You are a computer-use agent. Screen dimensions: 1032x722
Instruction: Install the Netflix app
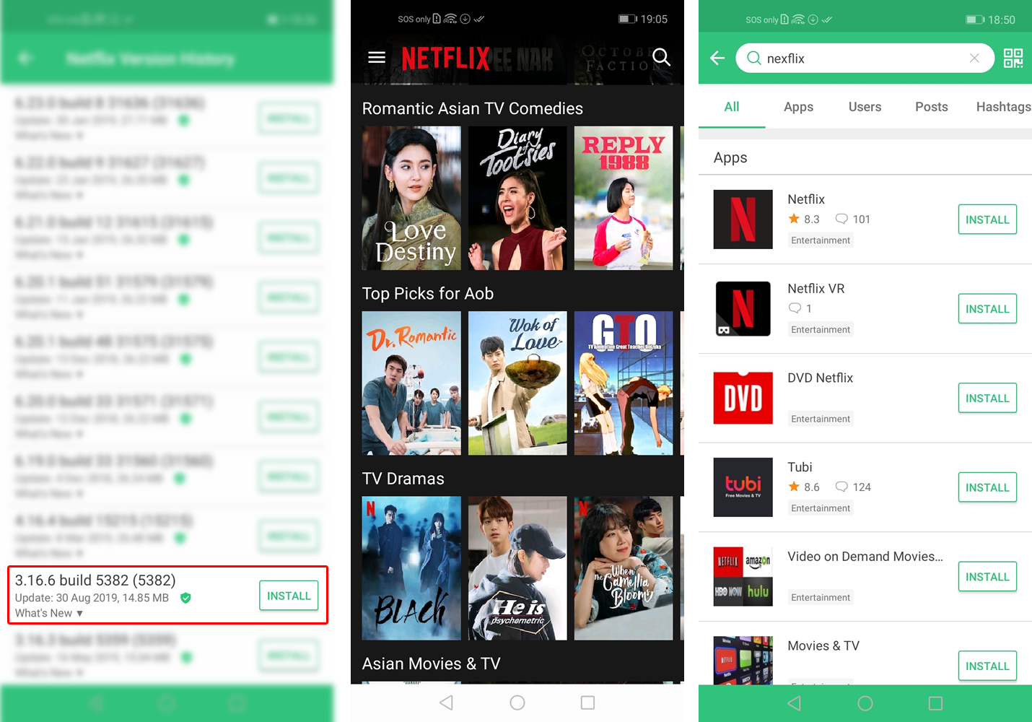coord(987,219)
